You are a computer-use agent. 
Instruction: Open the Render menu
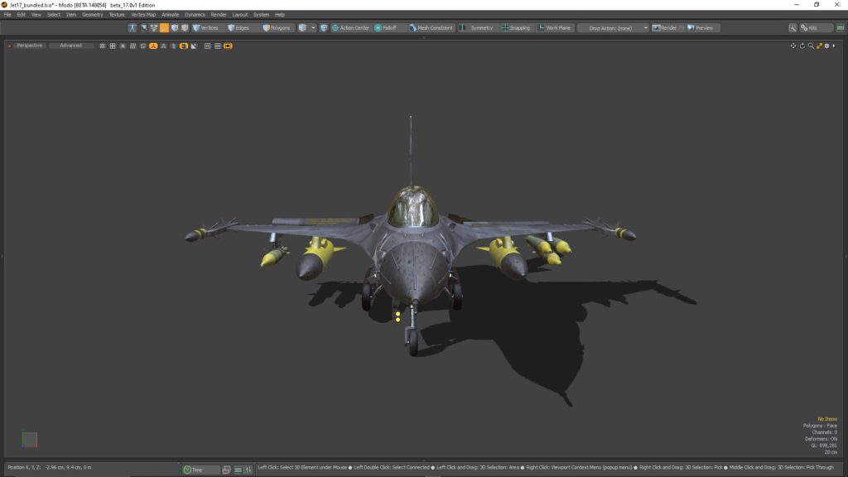click(x=219, y=15)
